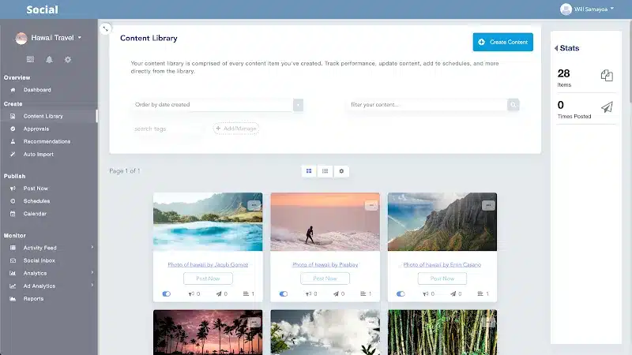Open the sidebar settings gear
Image resolution: width=632 pixels, height=355 pixels.
click(68, 60)
